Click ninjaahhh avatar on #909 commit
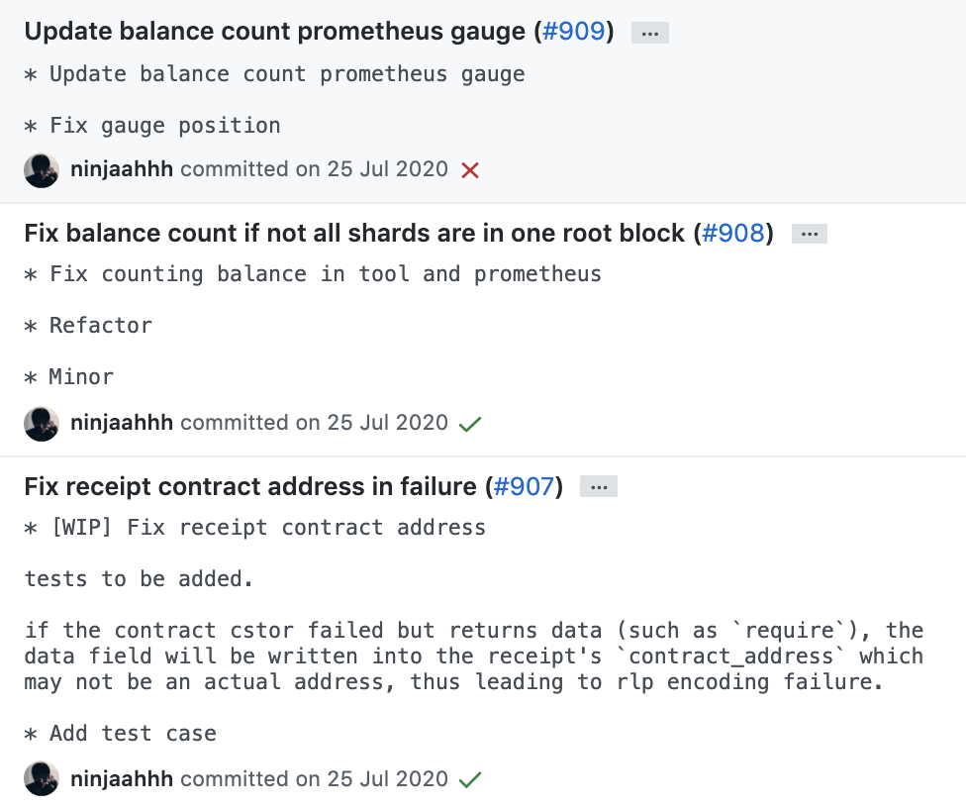The image size is (966, 808). [x=42, y=170]
